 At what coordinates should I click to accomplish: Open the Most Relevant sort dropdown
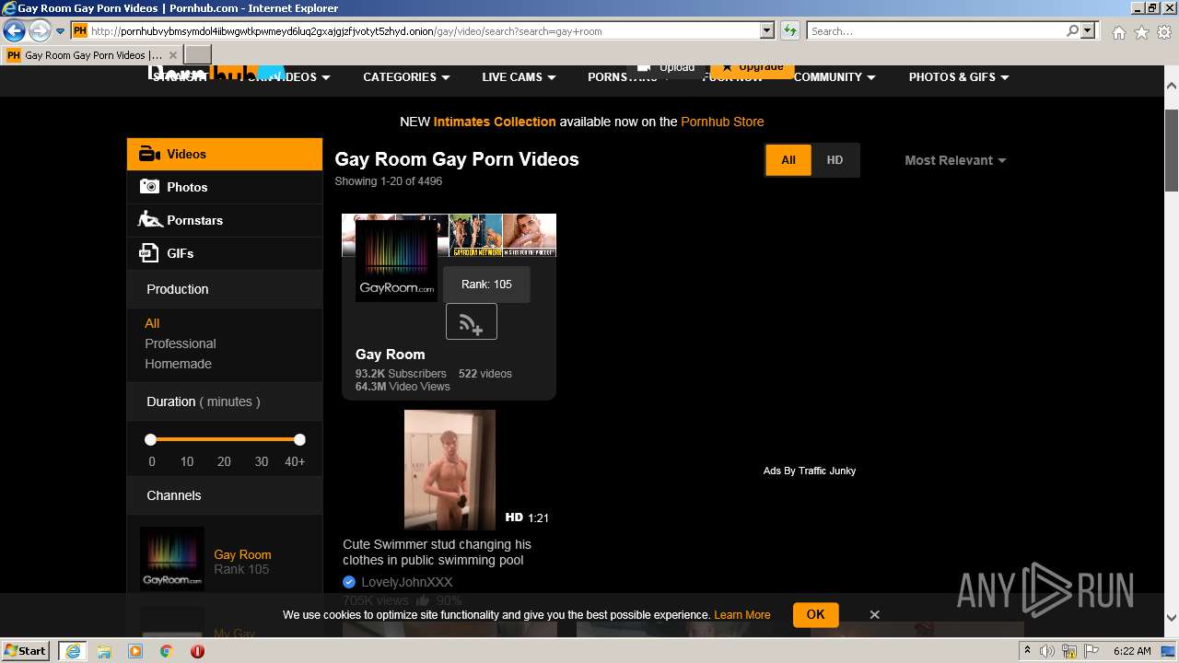955,160
